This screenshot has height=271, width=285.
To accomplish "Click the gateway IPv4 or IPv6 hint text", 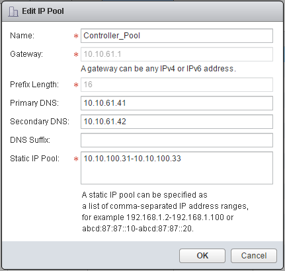I will point(158,69).
